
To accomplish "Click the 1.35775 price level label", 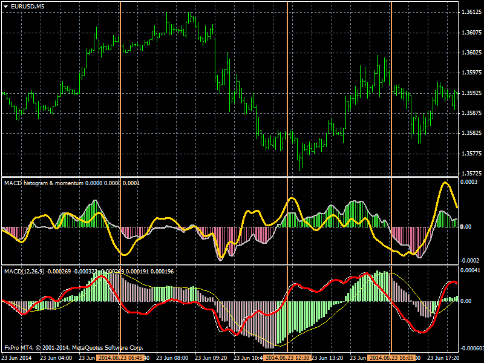I will coord(471,154).
